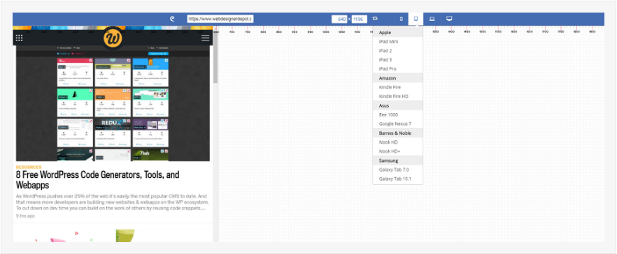This screenshot has width=617, height=254.
Task: Click the height field showing 1136
Action: coord(360,20)
